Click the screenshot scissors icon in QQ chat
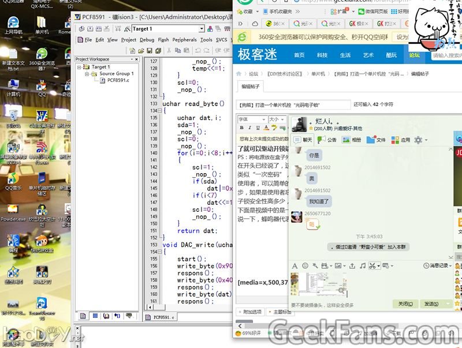Screen dimensions: 462x348 click(372, 265)
